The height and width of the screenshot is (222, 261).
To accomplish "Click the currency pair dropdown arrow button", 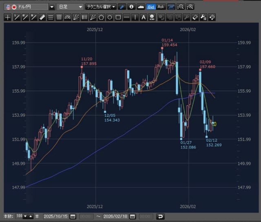I will pos(52,7).
